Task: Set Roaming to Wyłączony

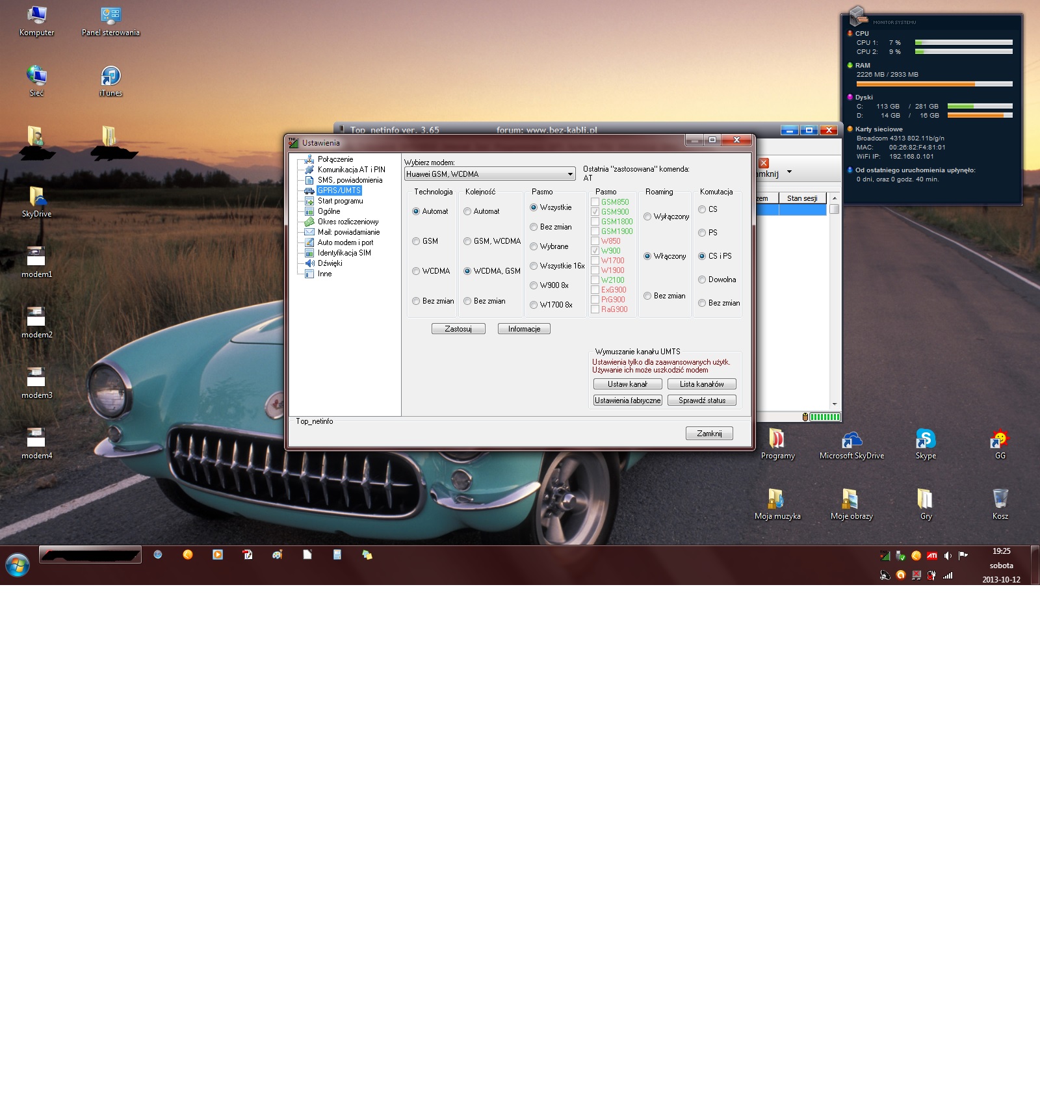Action: (647, 216)
